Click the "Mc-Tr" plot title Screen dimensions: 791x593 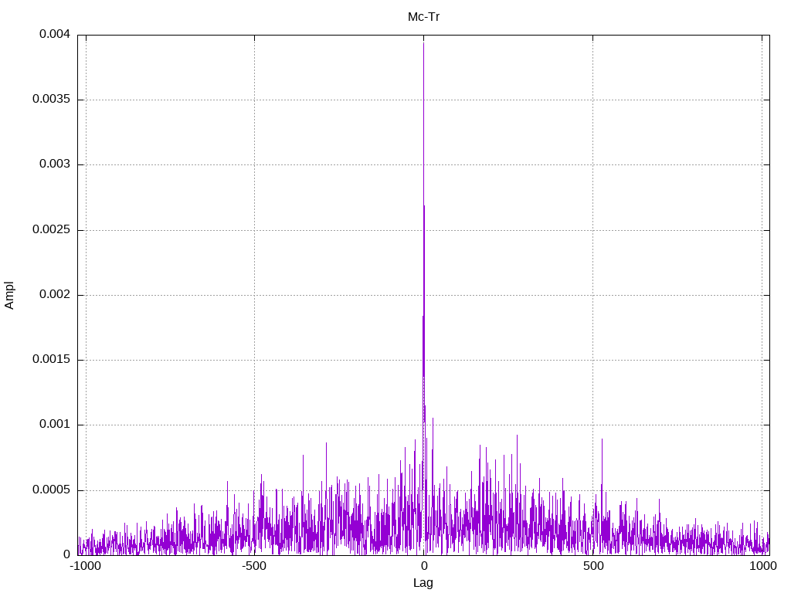(x=423, y=16)
